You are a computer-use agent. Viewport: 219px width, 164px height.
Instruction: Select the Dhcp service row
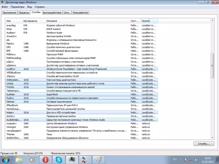point(82,29)
